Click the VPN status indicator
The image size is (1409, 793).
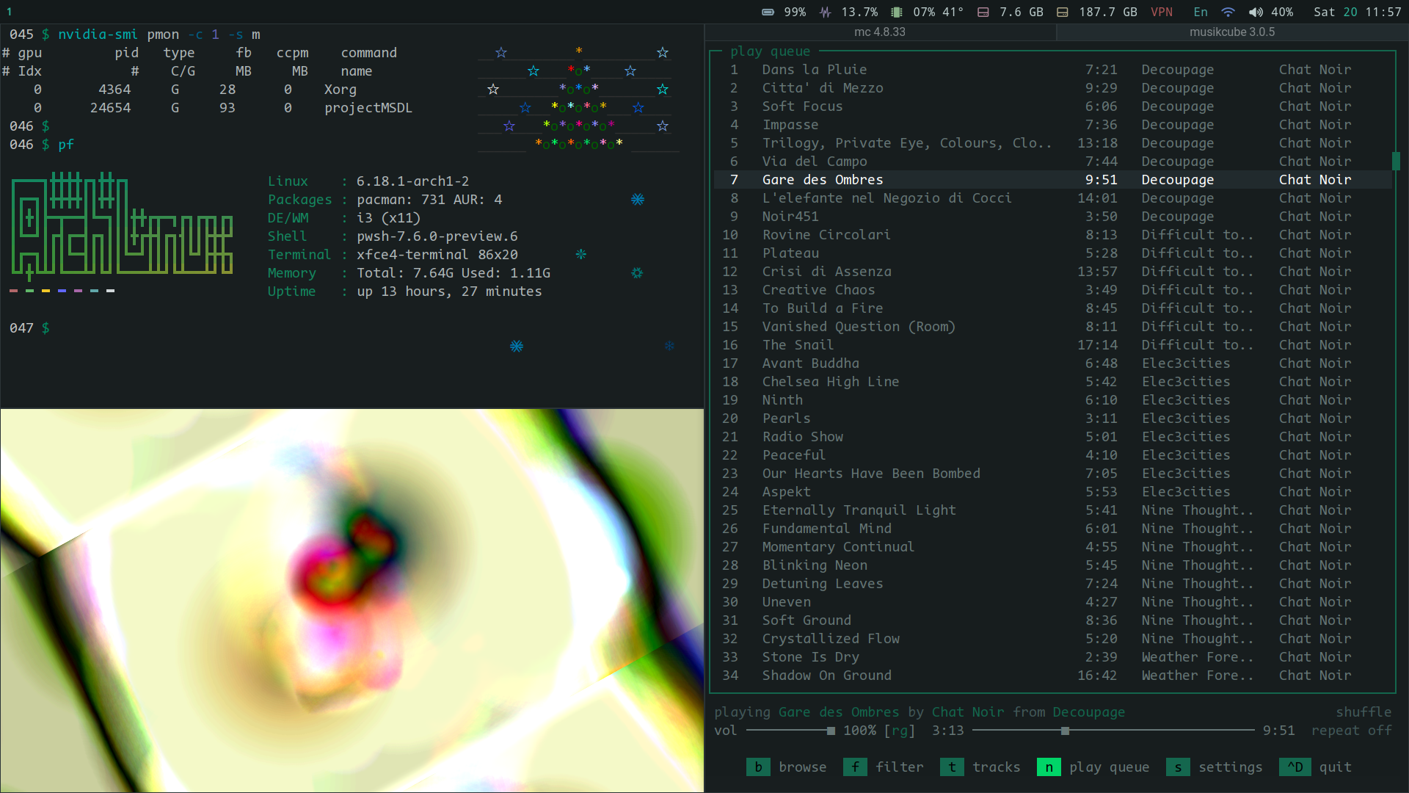(x=1162, y=12)
